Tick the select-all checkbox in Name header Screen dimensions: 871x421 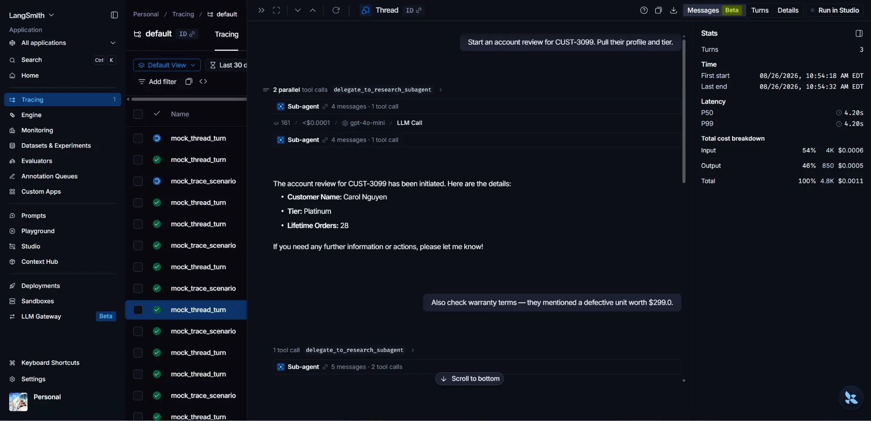click(x=138, y=114)
